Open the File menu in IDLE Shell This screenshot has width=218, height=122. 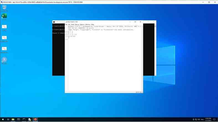click(66, 25)
